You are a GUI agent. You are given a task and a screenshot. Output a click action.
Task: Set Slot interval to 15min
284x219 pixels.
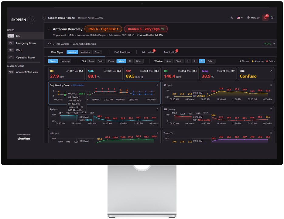[x=111, y=61]
